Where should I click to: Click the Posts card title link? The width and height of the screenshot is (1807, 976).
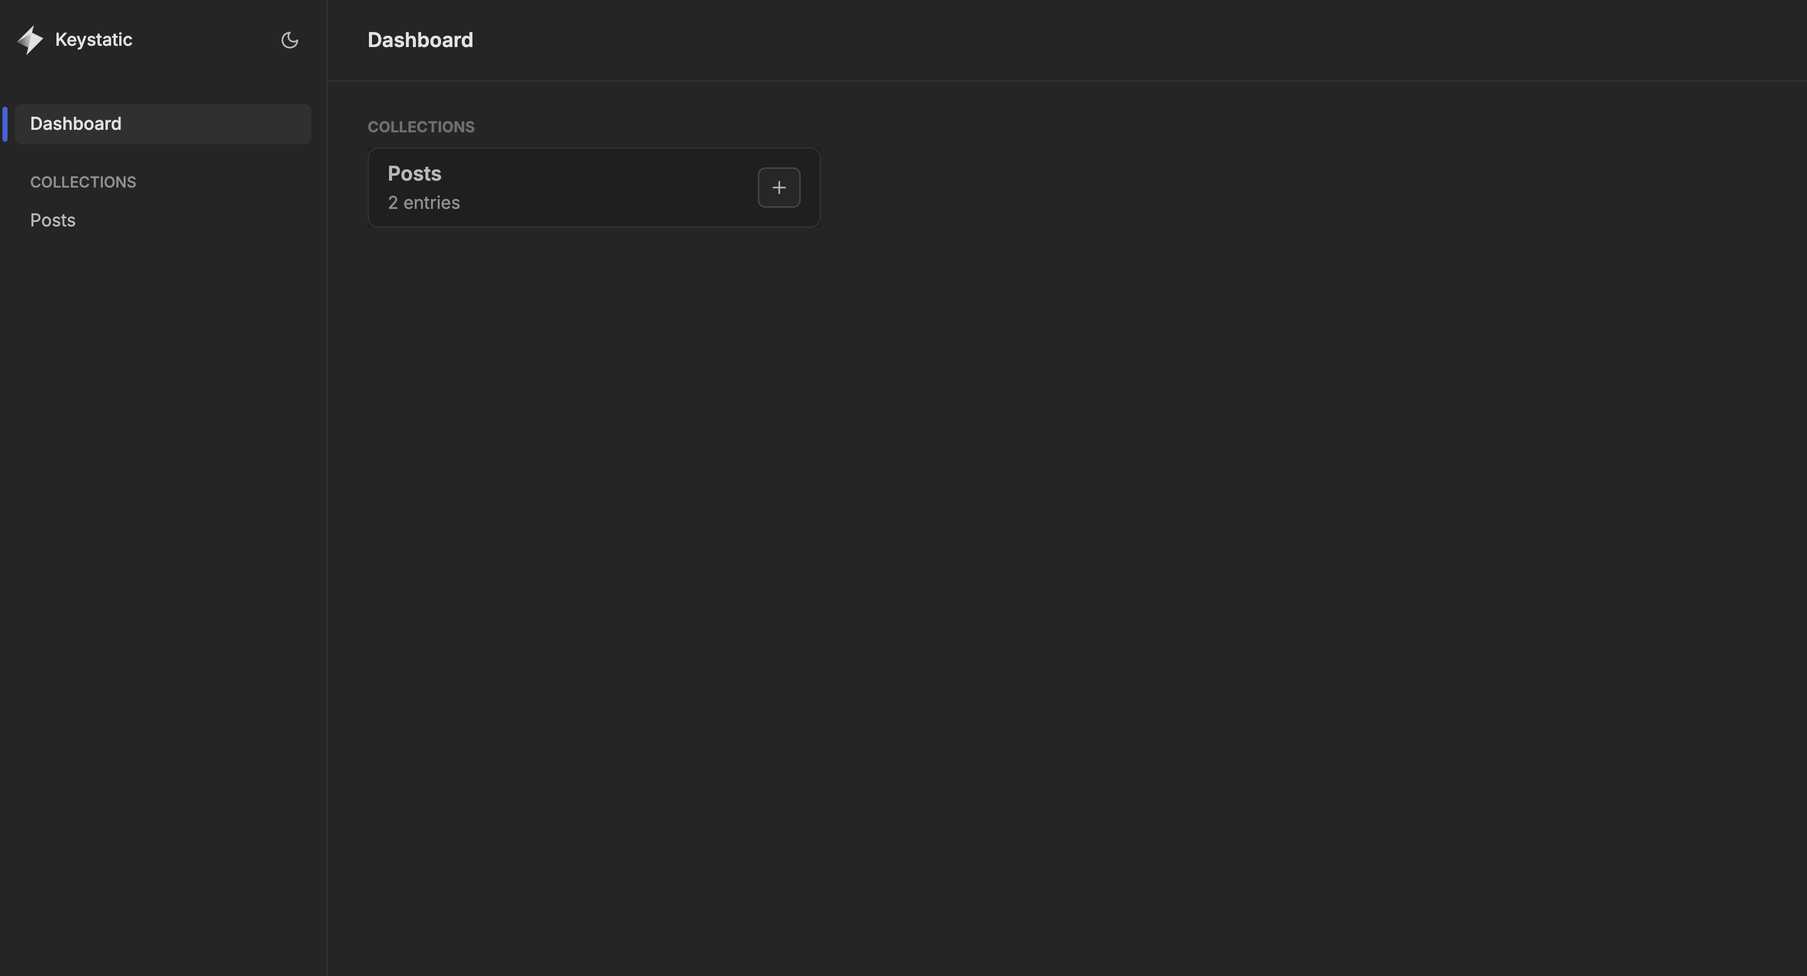coord(414,173)
